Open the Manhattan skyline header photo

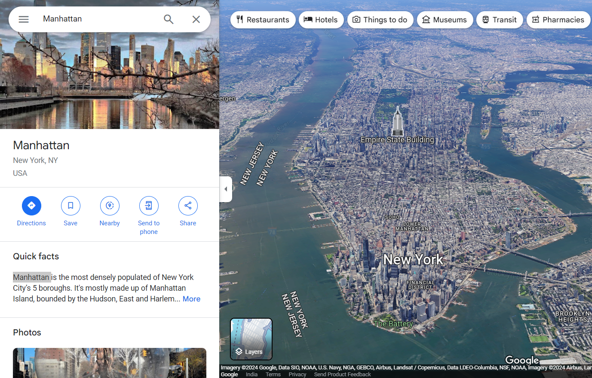(110, 65)
